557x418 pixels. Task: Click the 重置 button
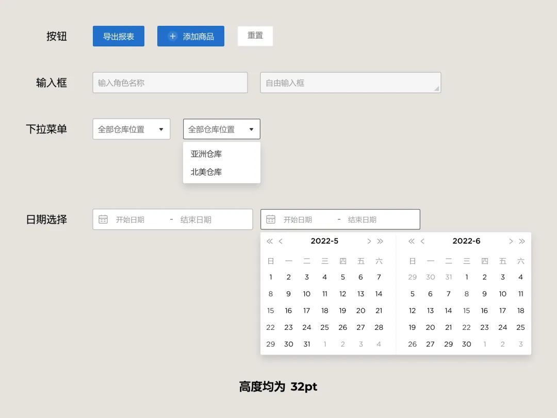pos(255,36)
